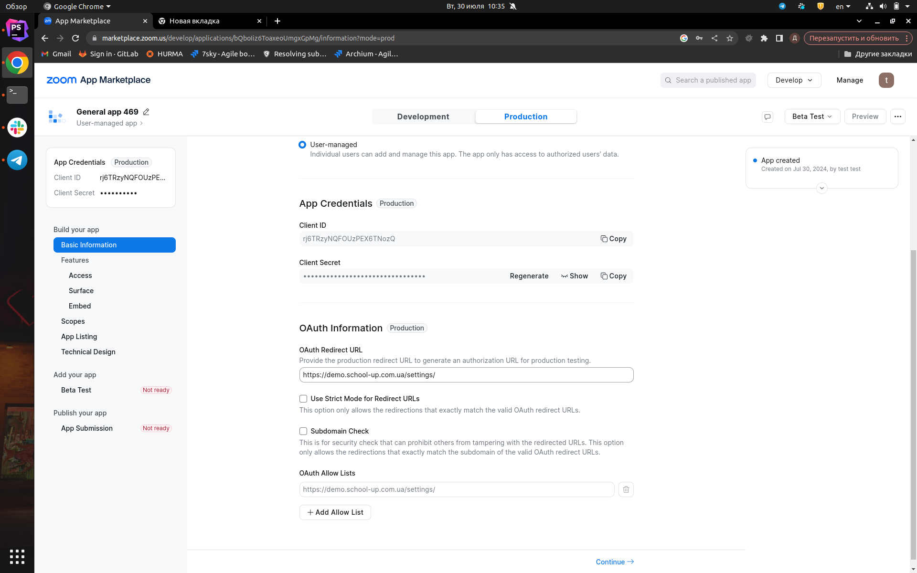Toggle Chrome side panel icon
The height and width of the screenshot is (573, 917).
coord(779,38)
